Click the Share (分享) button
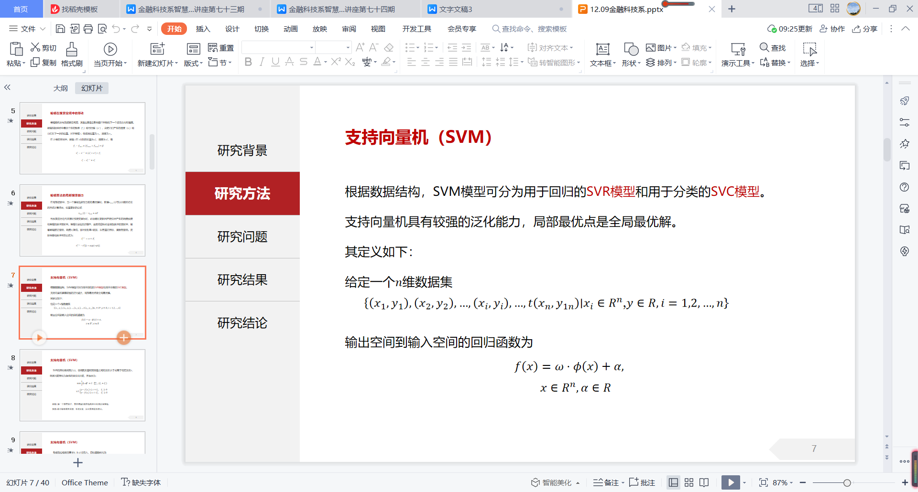 point(865,29)
